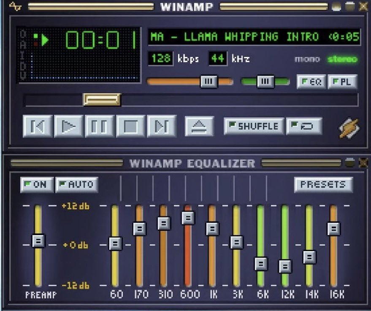
Task: Click the 128 kbps bitrate value
Action: (x=160, y=58)
